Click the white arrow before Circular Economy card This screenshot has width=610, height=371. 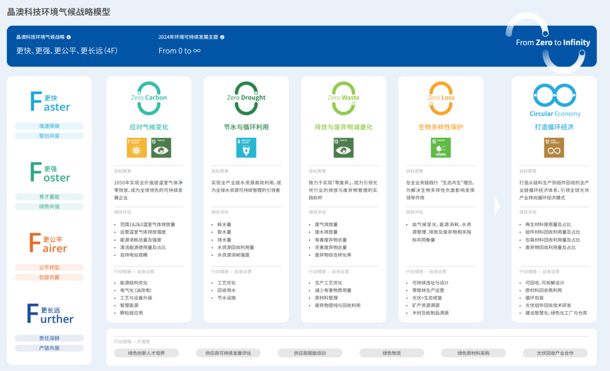click(498, 206)
